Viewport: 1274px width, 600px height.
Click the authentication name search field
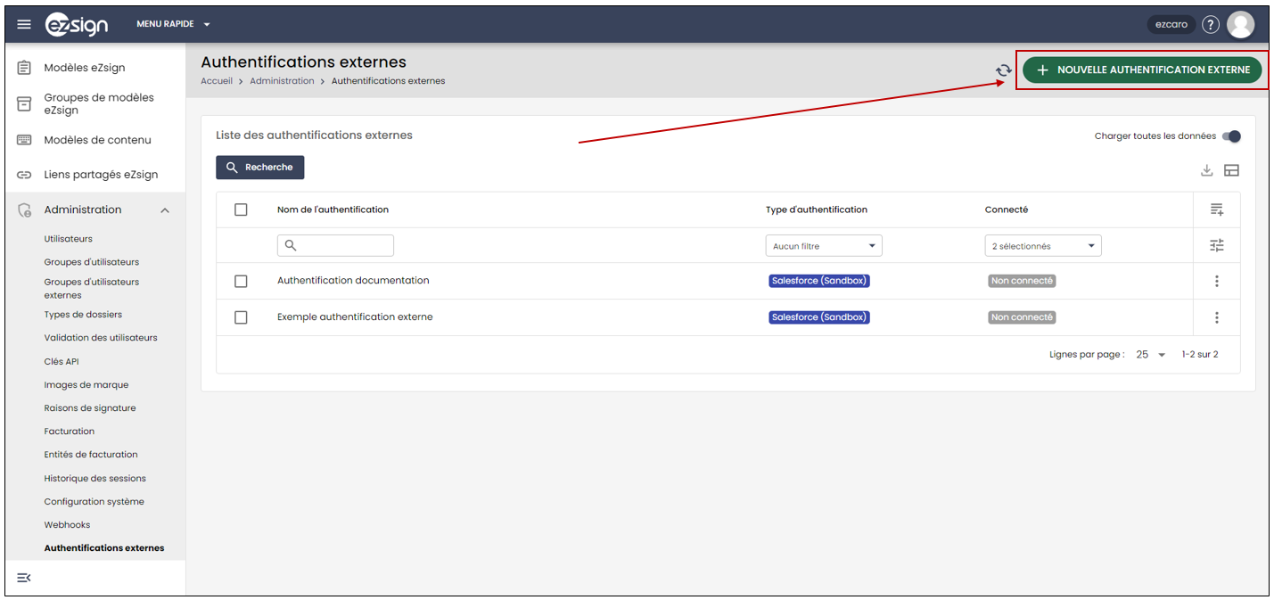pyautogui.click(x=335, y=246)
